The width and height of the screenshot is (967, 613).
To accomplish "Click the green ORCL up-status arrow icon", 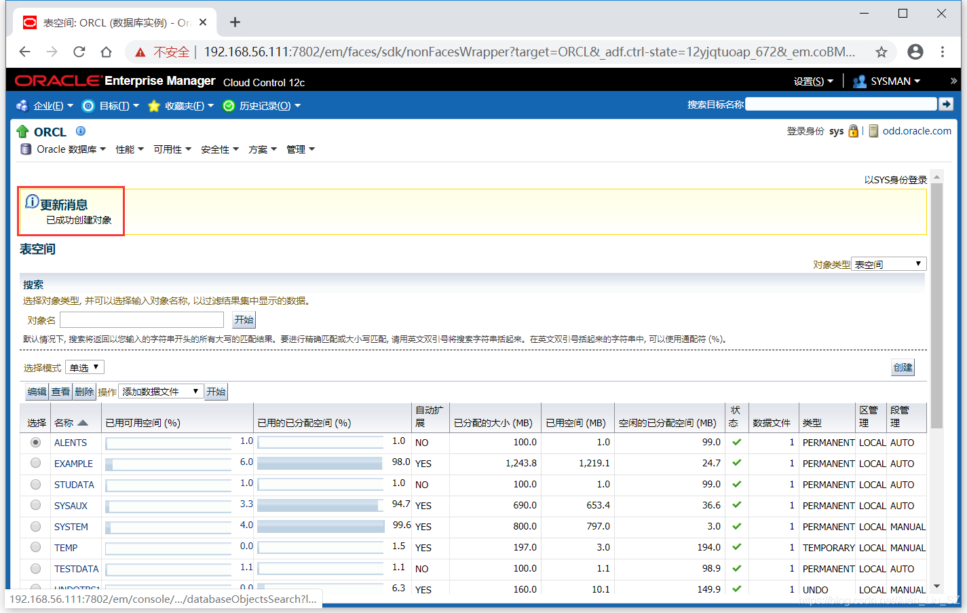I will pyautogui.click(x=22, y=132).
